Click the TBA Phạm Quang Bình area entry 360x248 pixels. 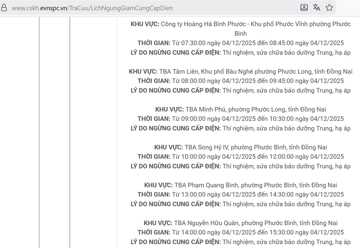pyautogui.click(x=240, y=185)
